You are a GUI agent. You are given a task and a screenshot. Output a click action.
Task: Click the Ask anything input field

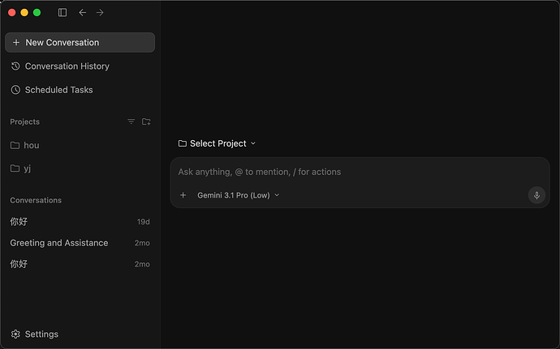(360, 172)
